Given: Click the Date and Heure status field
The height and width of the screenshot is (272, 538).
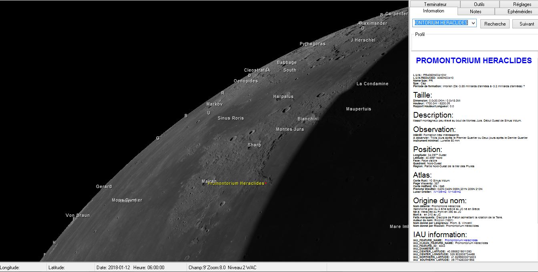Looking at the screenshot, I should click(x=130, y=268).
